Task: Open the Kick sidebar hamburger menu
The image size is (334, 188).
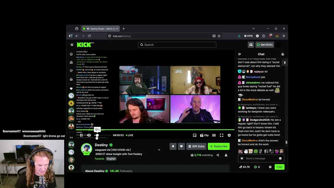Action: pyautogui.click(x=72, y=45)
